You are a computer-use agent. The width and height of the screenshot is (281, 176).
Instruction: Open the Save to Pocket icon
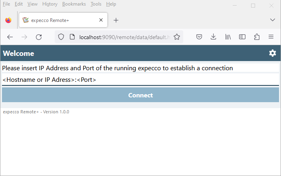[x=199, y=37]
